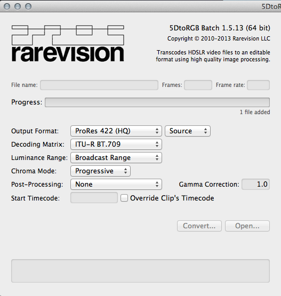281x296 pixels.
Task: Click the empty log area at the bottom
Action: (x=140, y=271)
